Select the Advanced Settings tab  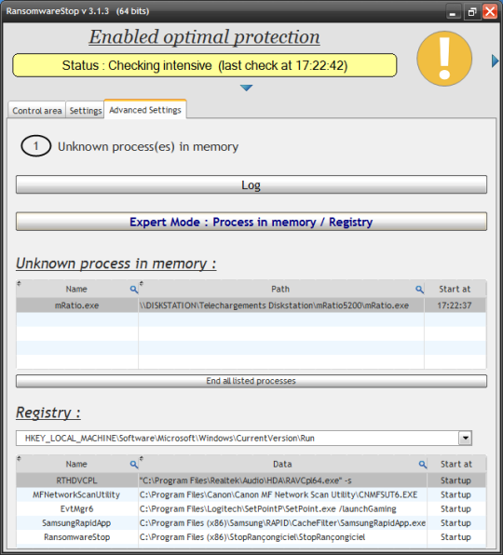[145, 110]
